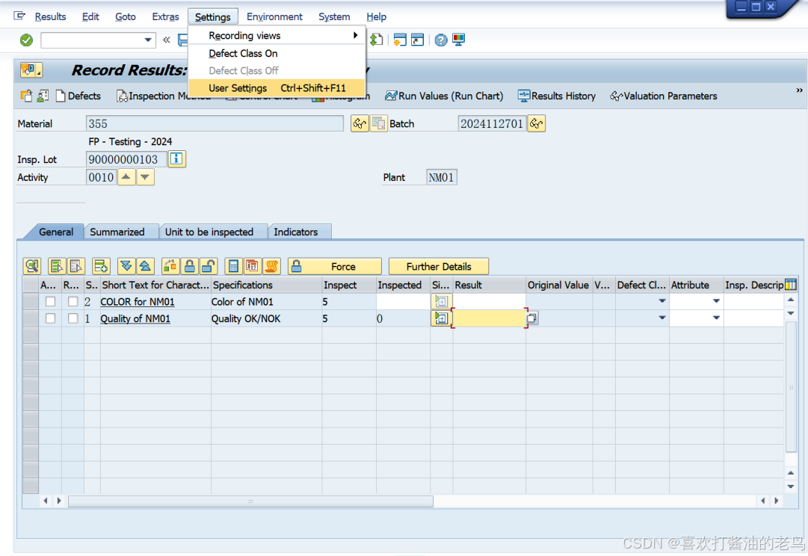Open the command field dropdown arrow
This screenshot has width=808, height=556.
coord(148,40)
